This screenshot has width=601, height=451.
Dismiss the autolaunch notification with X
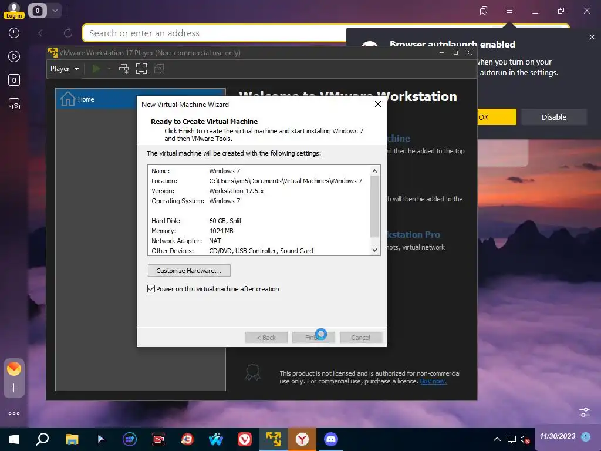point(592,37)
